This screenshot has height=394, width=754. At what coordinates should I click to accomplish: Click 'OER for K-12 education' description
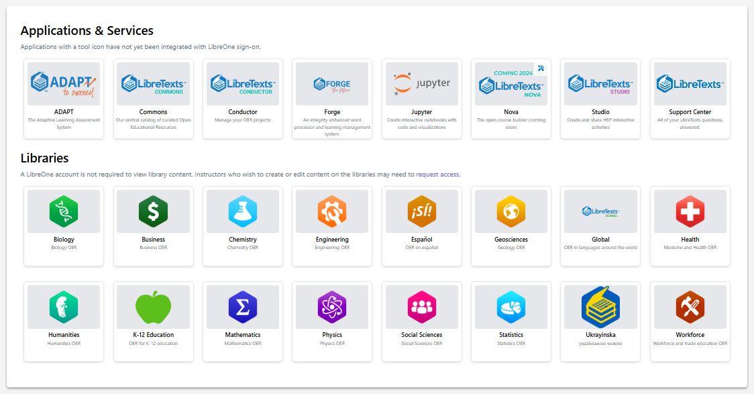pyautogui.click(x=153, y=344)
